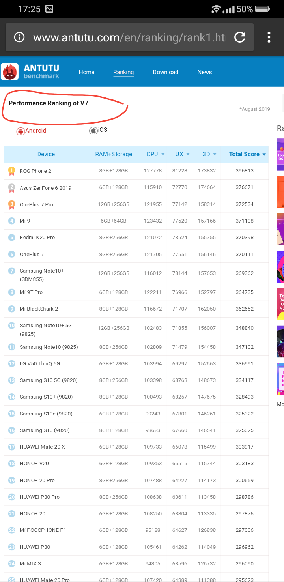284x582 pixels.
Task: Tap the Wi-Fi icon in status bar
Action: pos(216,9)
